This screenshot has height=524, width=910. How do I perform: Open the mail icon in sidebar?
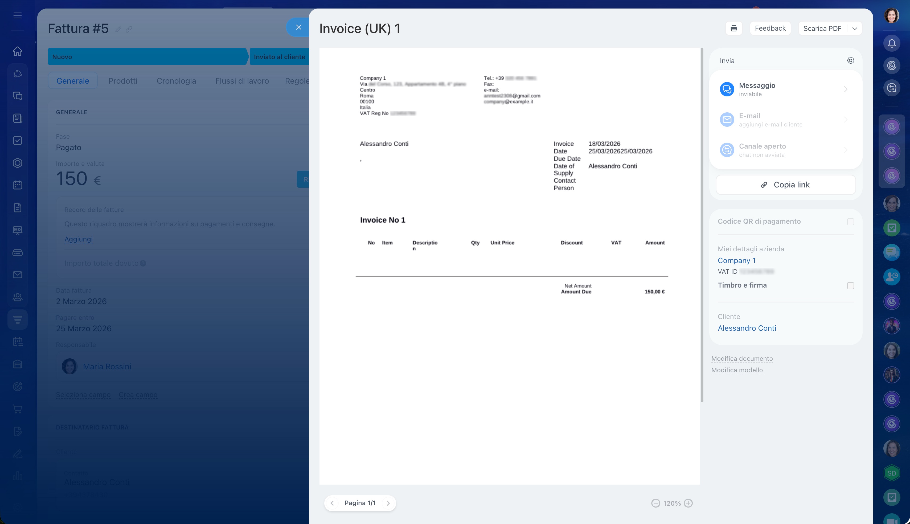(x=18, y=275)
